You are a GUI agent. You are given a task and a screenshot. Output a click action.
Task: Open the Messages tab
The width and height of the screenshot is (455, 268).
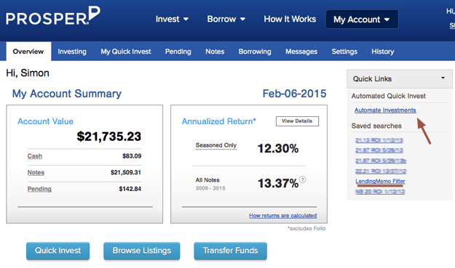point(301,52)
